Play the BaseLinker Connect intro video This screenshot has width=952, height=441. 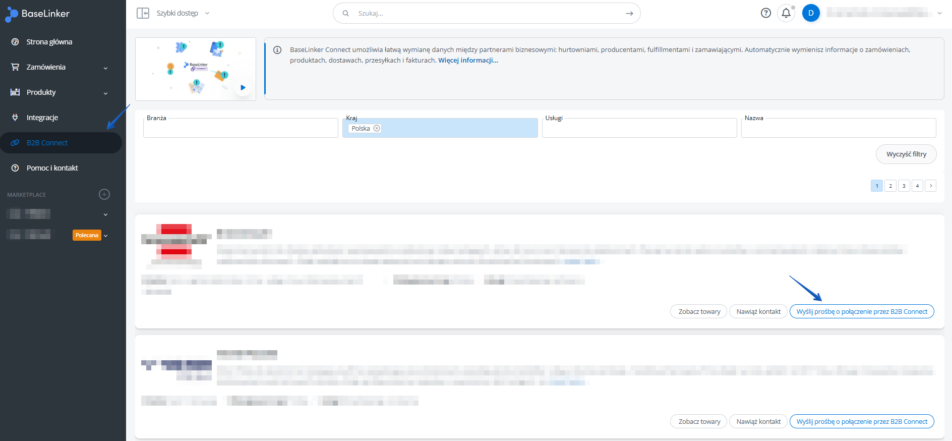coord(243,87)
